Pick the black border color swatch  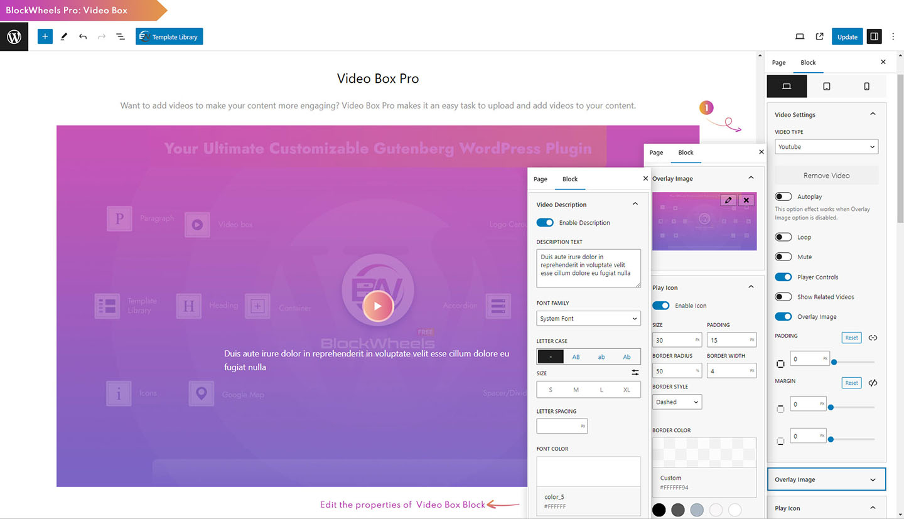point(659,510)
